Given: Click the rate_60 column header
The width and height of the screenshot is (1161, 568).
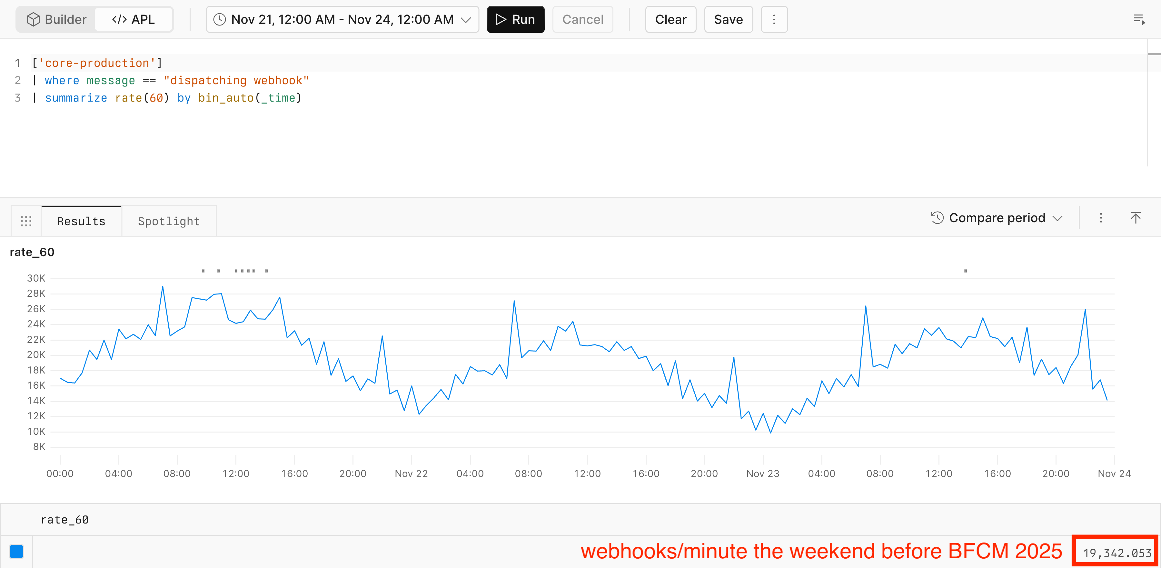Looking at the screenshot, I should 64,520.
